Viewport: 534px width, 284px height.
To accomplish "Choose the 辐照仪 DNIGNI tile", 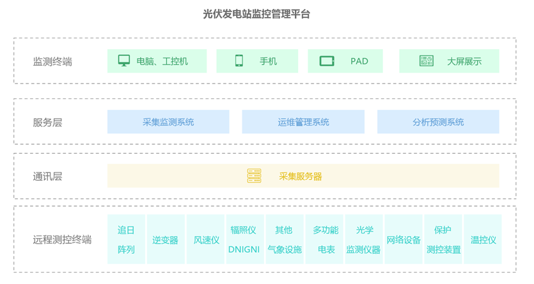I will [x=244, y=239].
